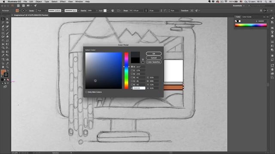Select the Type tool
The width and height of the screenshot is (275, 154).
pos(3,30)
